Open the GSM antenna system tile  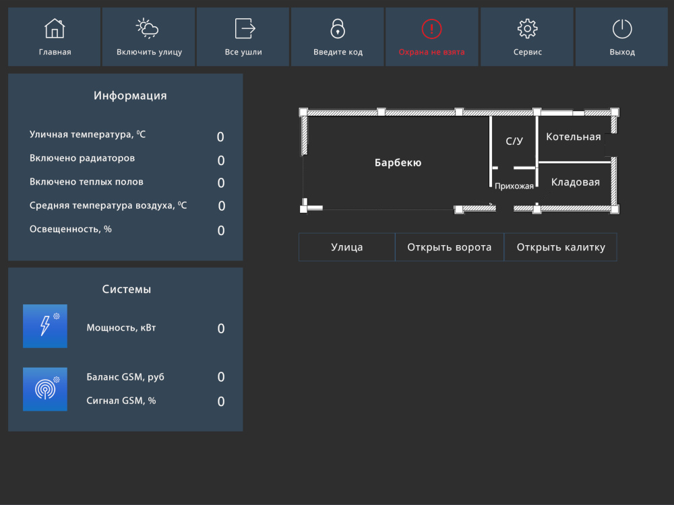[45, 389]
